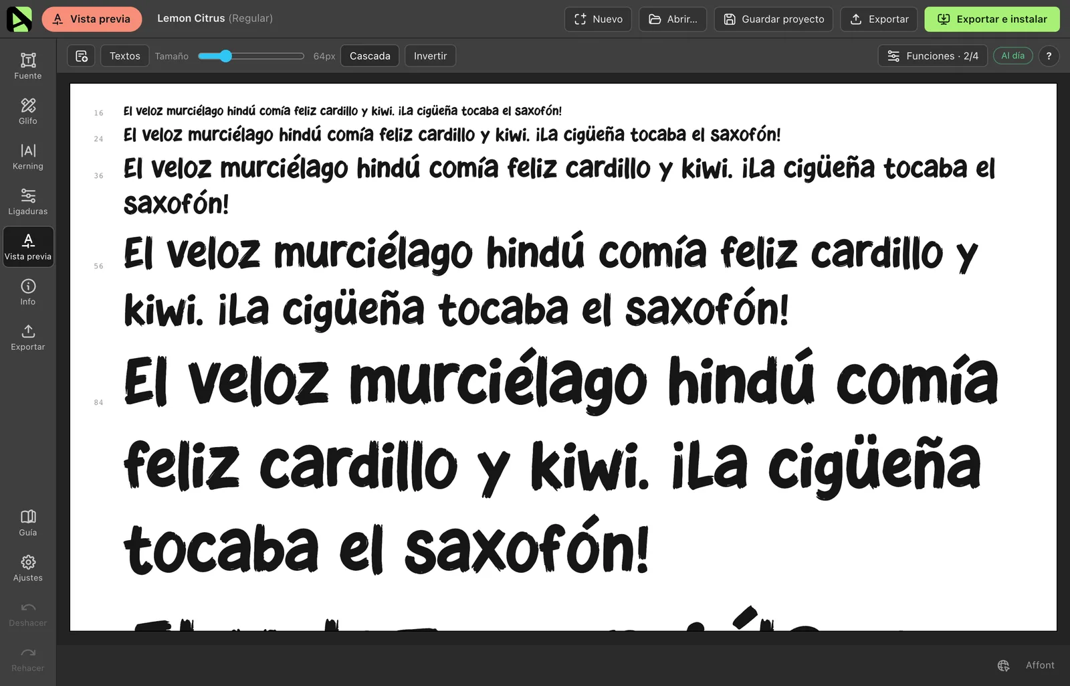Click the 24 size preview line
1070x686 pixels.
(x=452, y=135)
